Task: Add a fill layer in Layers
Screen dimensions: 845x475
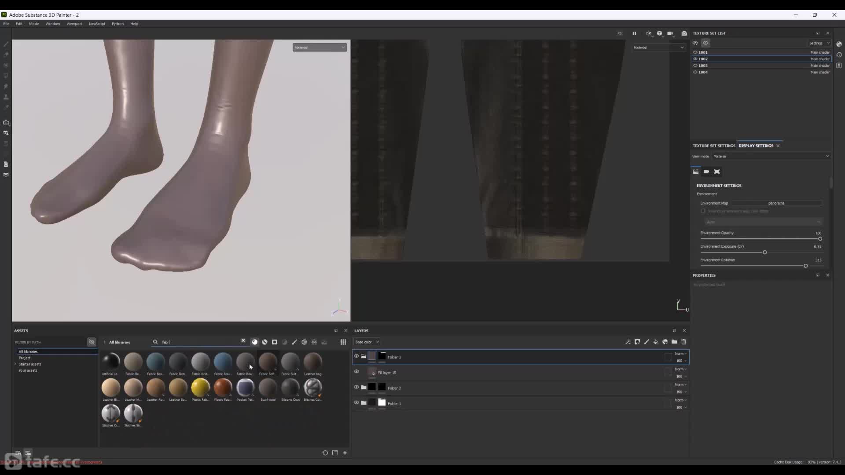Action: tap(656, 342)
